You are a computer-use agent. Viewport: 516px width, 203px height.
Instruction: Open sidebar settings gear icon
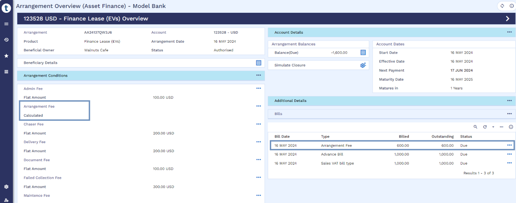tap(6, 187)
